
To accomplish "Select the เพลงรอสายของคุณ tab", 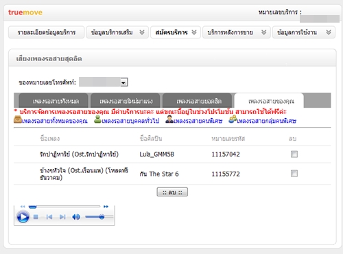I will click(x=269, y=101).
